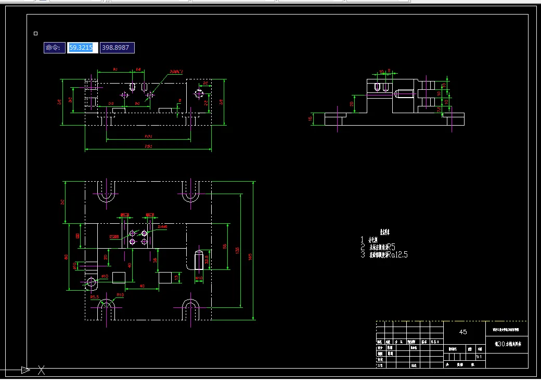Click the 398.8987 coordinate input box

coord(118,48)
